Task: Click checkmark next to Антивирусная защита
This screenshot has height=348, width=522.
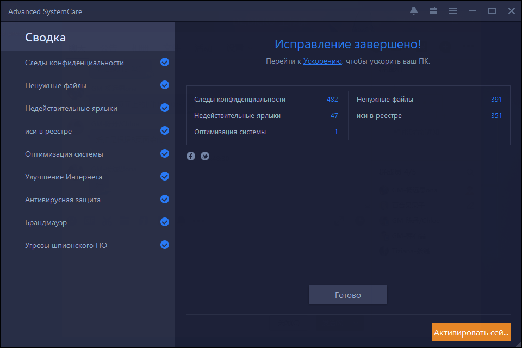Action: 165,199
